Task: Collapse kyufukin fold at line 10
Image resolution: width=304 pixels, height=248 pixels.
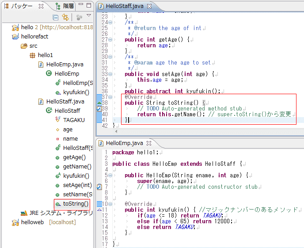Action: click(110, 204)
